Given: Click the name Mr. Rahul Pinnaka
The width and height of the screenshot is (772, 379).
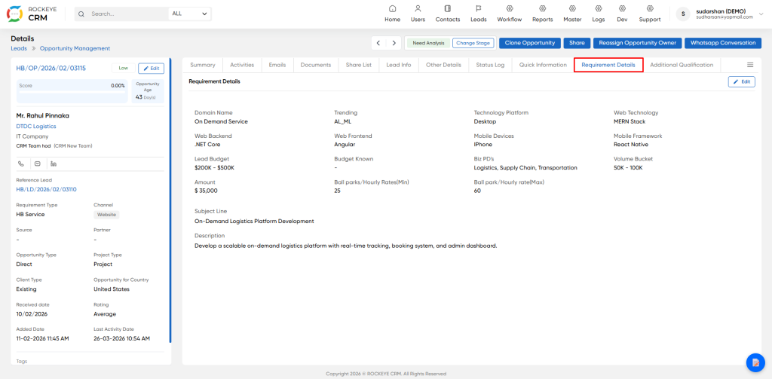Looking at the screenshot, I should (43, 116).
